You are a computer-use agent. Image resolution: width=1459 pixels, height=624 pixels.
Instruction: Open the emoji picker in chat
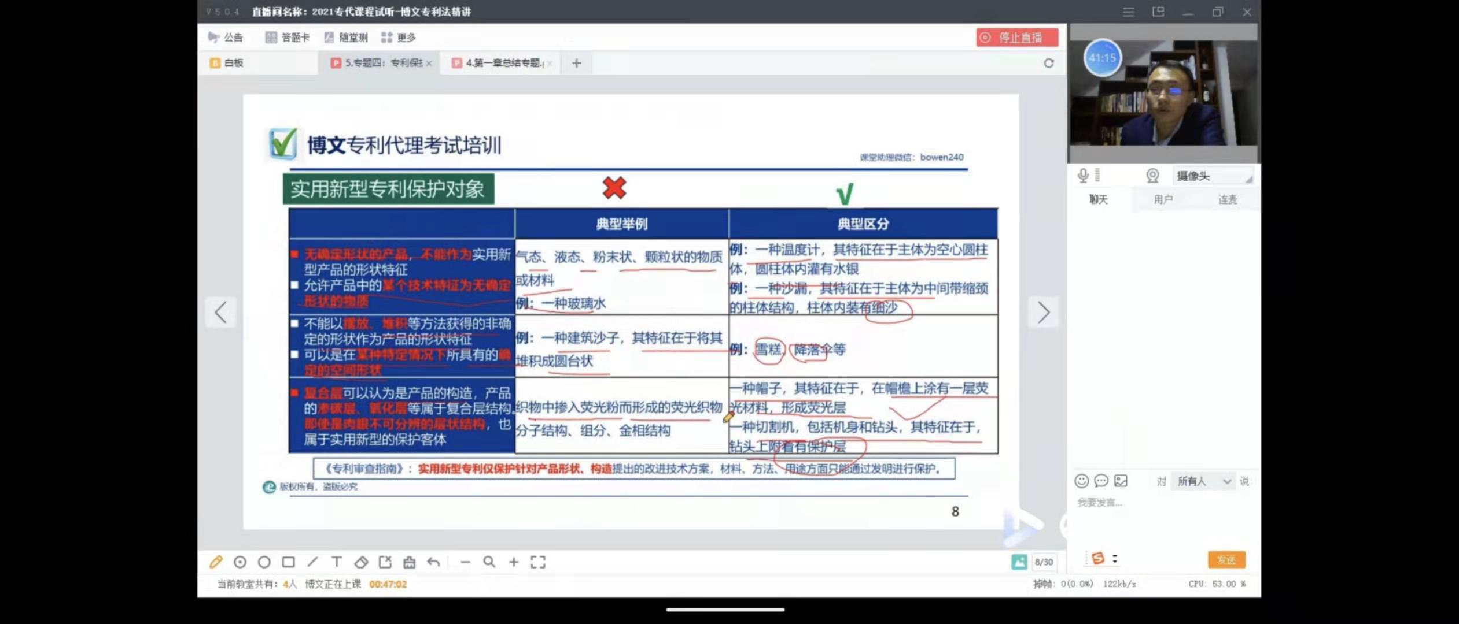[x=1081, y=481]
